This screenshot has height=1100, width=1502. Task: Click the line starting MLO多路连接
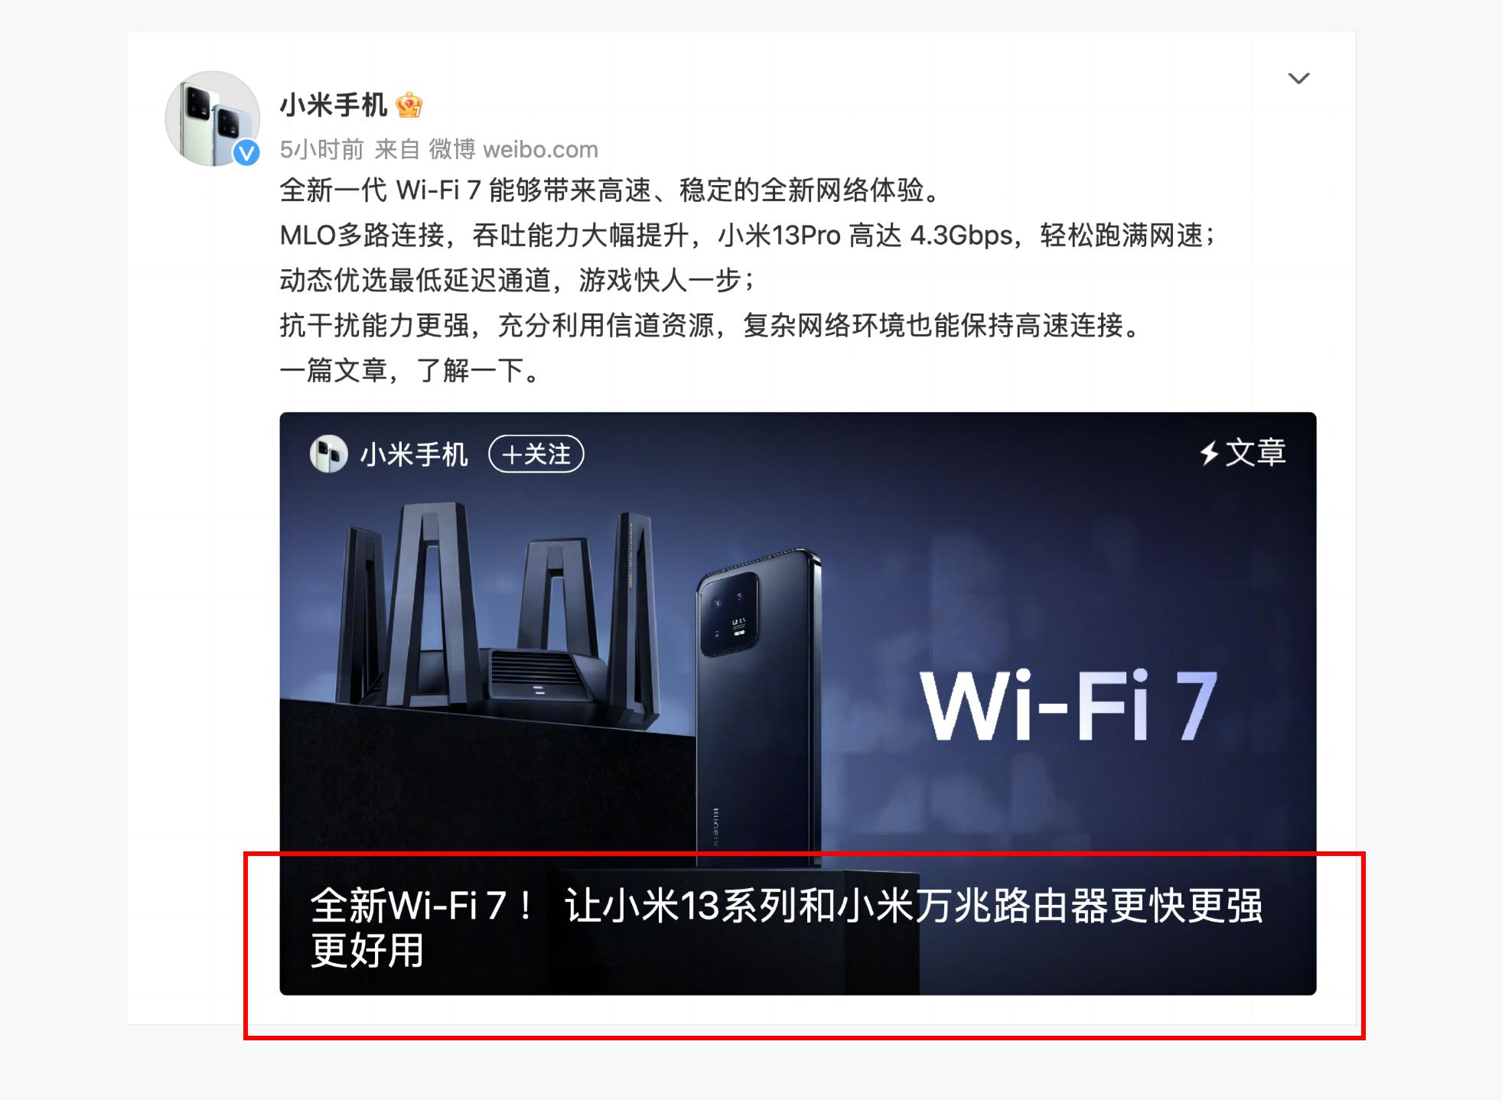[747, 235]
